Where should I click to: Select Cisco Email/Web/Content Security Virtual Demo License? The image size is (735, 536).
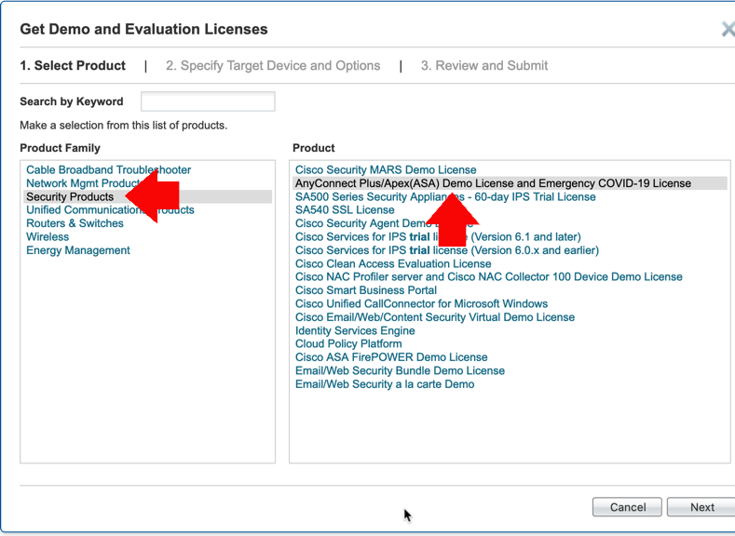pos(435,317)
